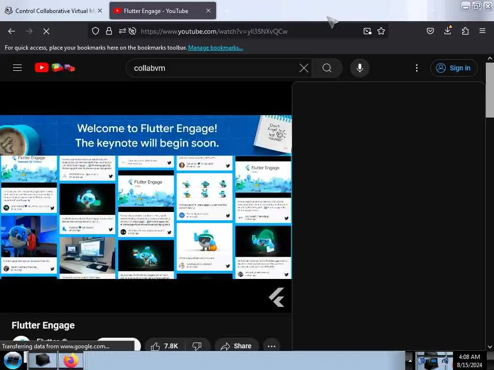Open taskbar clock showing 4:08 AM
The width and height of the screenshot is (494, 370).
coord(469,360)
